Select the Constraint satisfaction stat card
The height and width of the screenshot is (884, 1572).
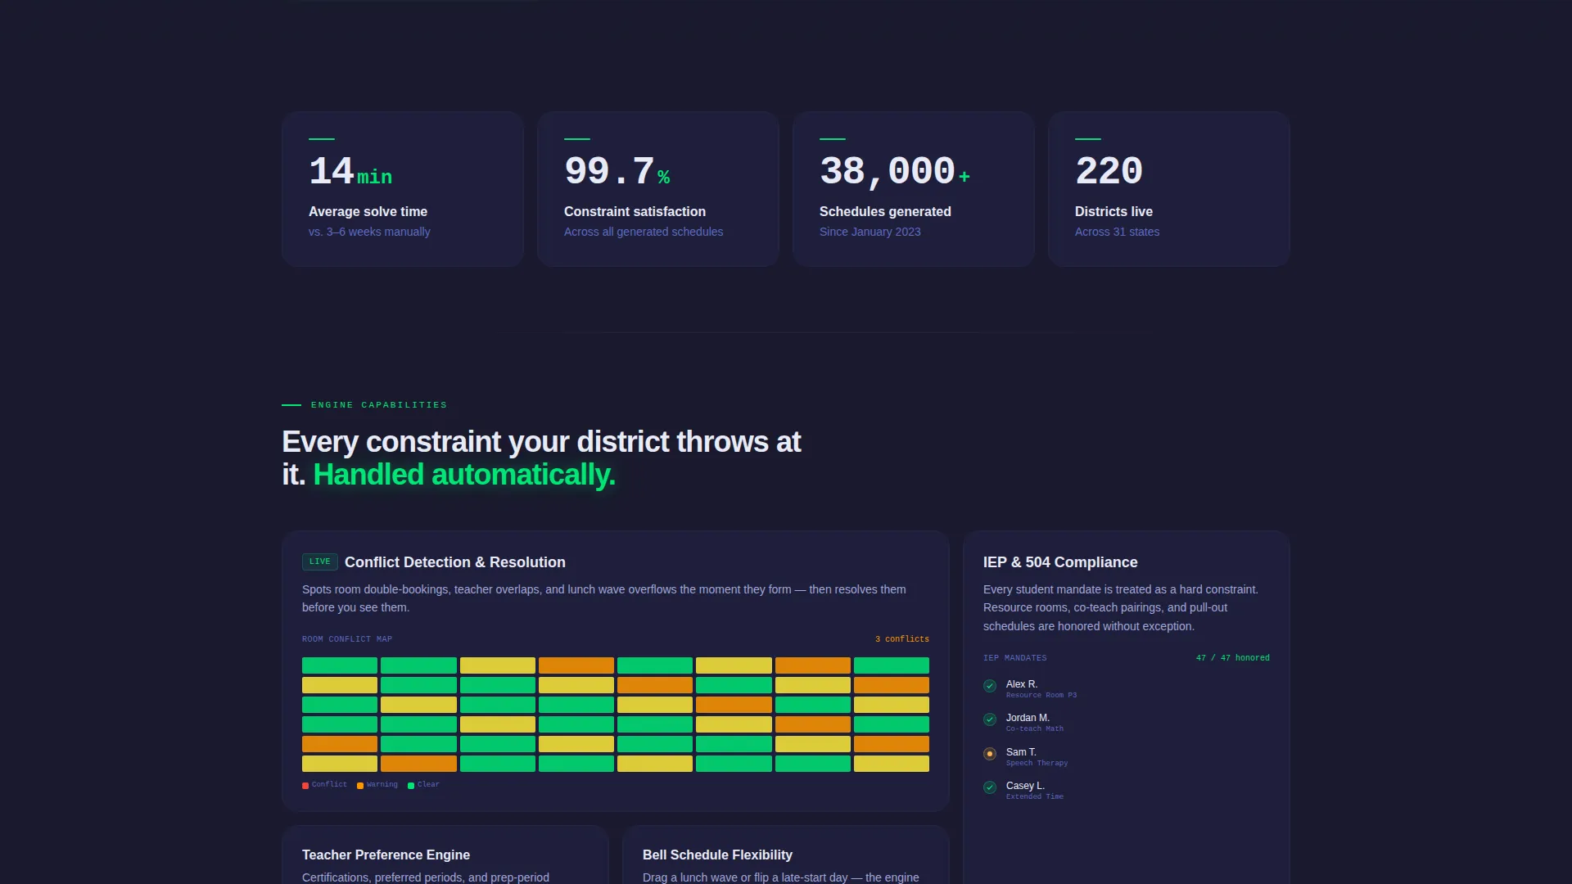pos(658,189)
